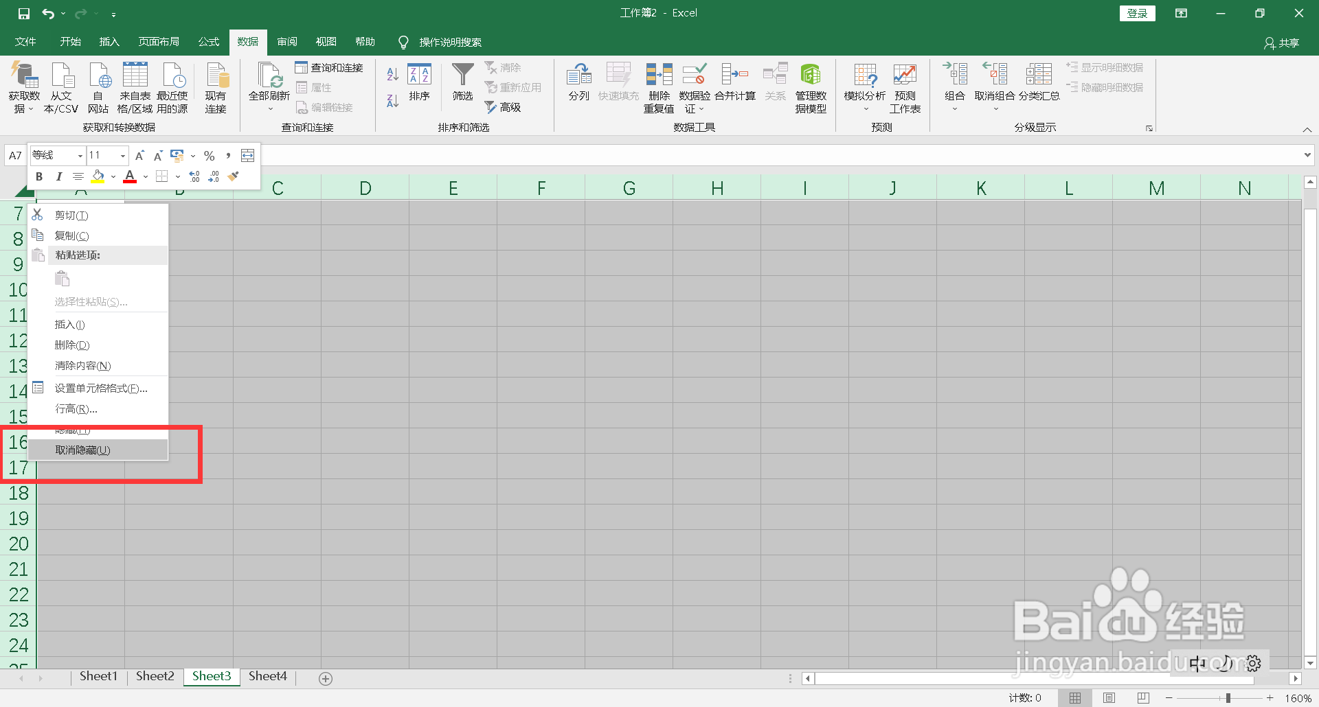Add a new sheet with plus button
The width and height of the screenshot is (1319, 707).
(326, 679)
